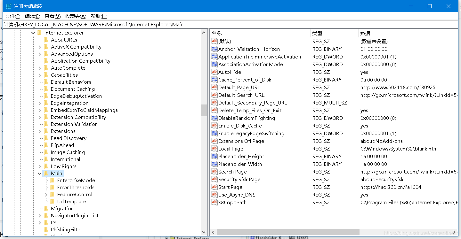Screen dimensions: 461x239
Task: Click the icon of Security Risk Page
Action: click(214, 179)
